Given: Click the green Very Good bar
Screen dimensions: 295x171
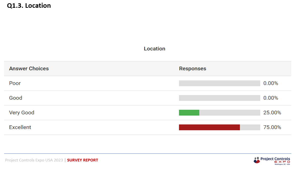Looking at the screenshot, I should pos(189,113).
